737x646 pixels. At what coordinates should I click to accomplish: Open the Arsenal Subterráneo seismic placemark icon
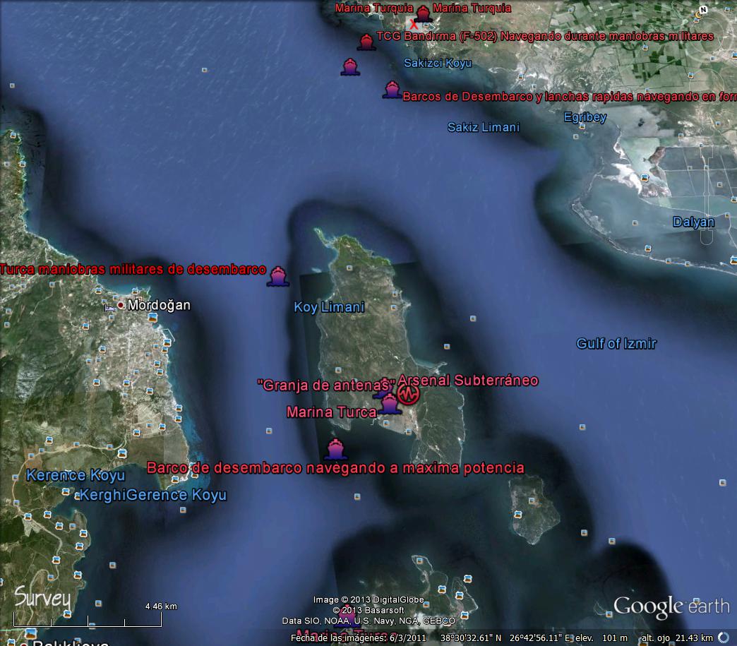click(x=407, y=394)
